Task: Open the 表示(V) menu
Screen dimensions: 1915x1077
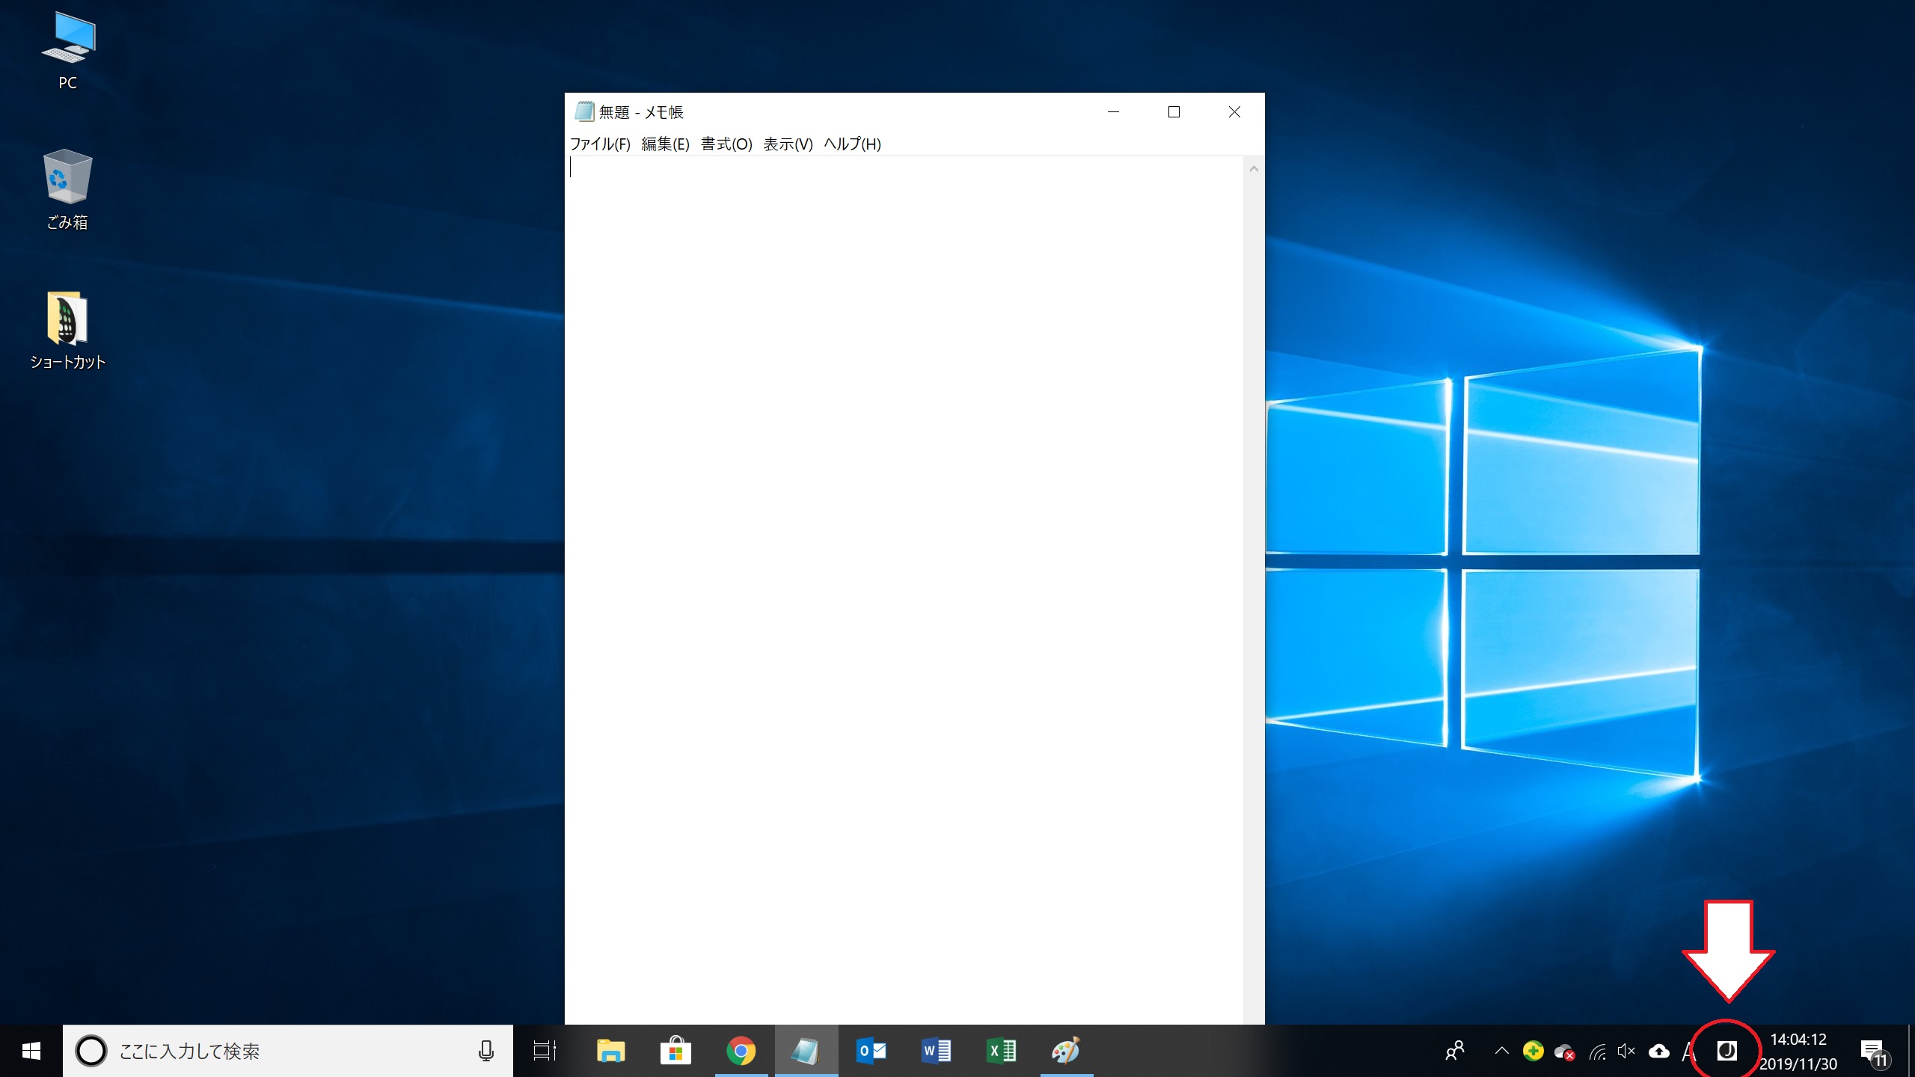Action: tap(788, 144)
